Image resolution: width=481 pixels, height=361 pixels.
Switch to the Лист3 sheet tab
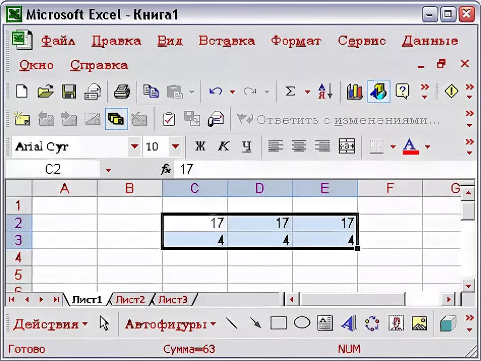pyautogui.click(x=173, y=299)
